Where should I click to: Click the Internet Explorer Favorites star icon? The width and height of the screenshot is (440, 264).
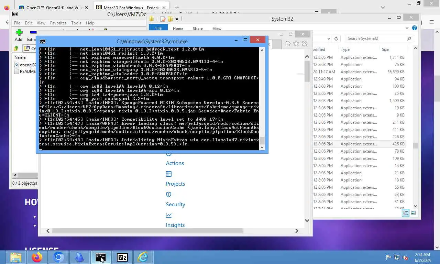pyautogui.click(x=296, y=43)
